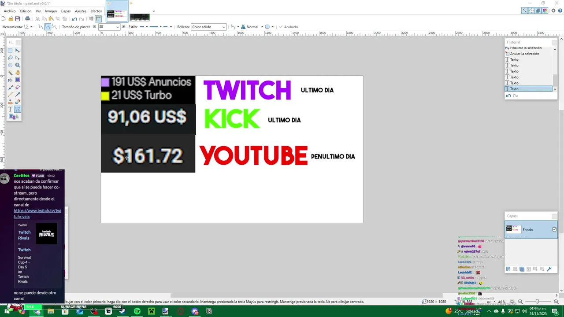Open the Efectos menu
This screenshot has width=564, height=317.
click(x=96, y=11)
